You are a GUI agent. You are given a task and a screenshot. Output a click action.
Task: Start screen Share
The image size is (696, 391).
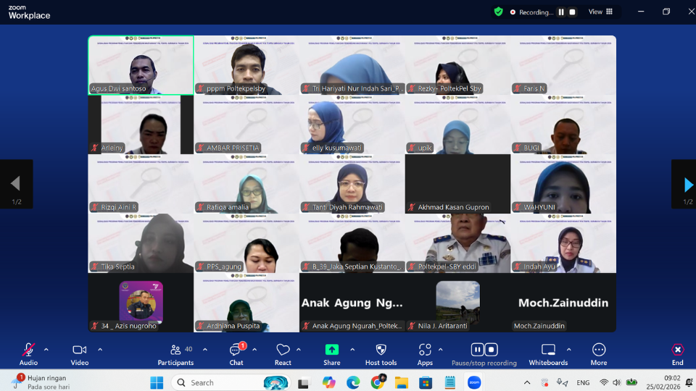click(331, 350)
